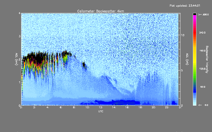The height and width of the screenshot is (132, 212).
Task: Click the "AGL (kft)" axis label
Action: point(187,59)
